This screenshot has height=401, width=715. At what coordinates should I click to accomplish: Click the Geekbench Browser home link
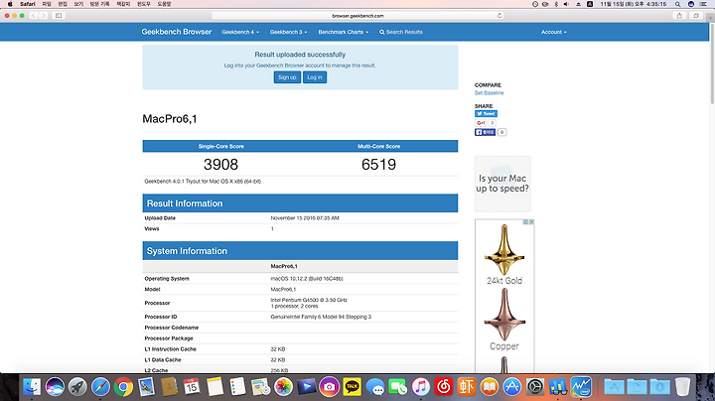coord(177,32)
